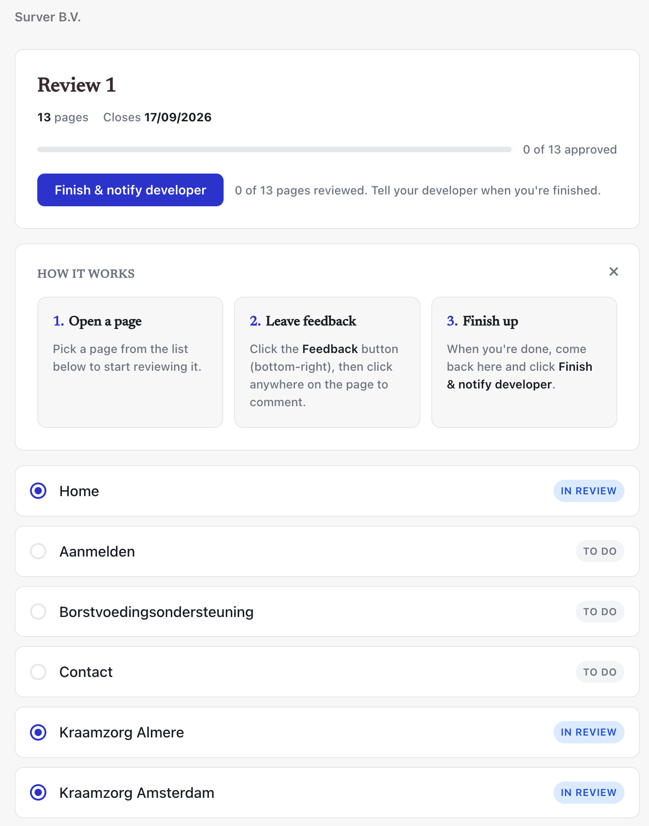Click Finish & notify developer button
This screenshot has width=649, height=826.
pos(130,190)
